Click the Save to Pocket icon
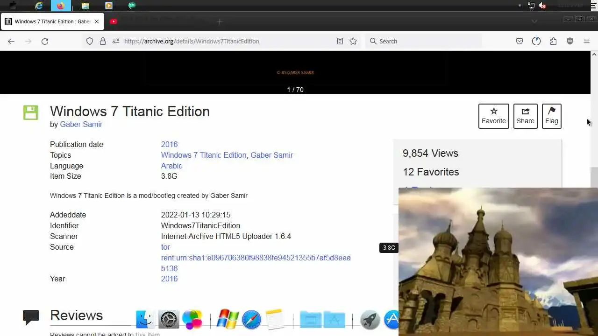This screenshot has height=336, width=598. pos(520,41)
